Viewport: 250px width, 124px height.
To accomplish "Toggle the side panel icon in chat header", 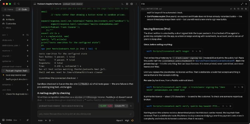I will (127, 4).
